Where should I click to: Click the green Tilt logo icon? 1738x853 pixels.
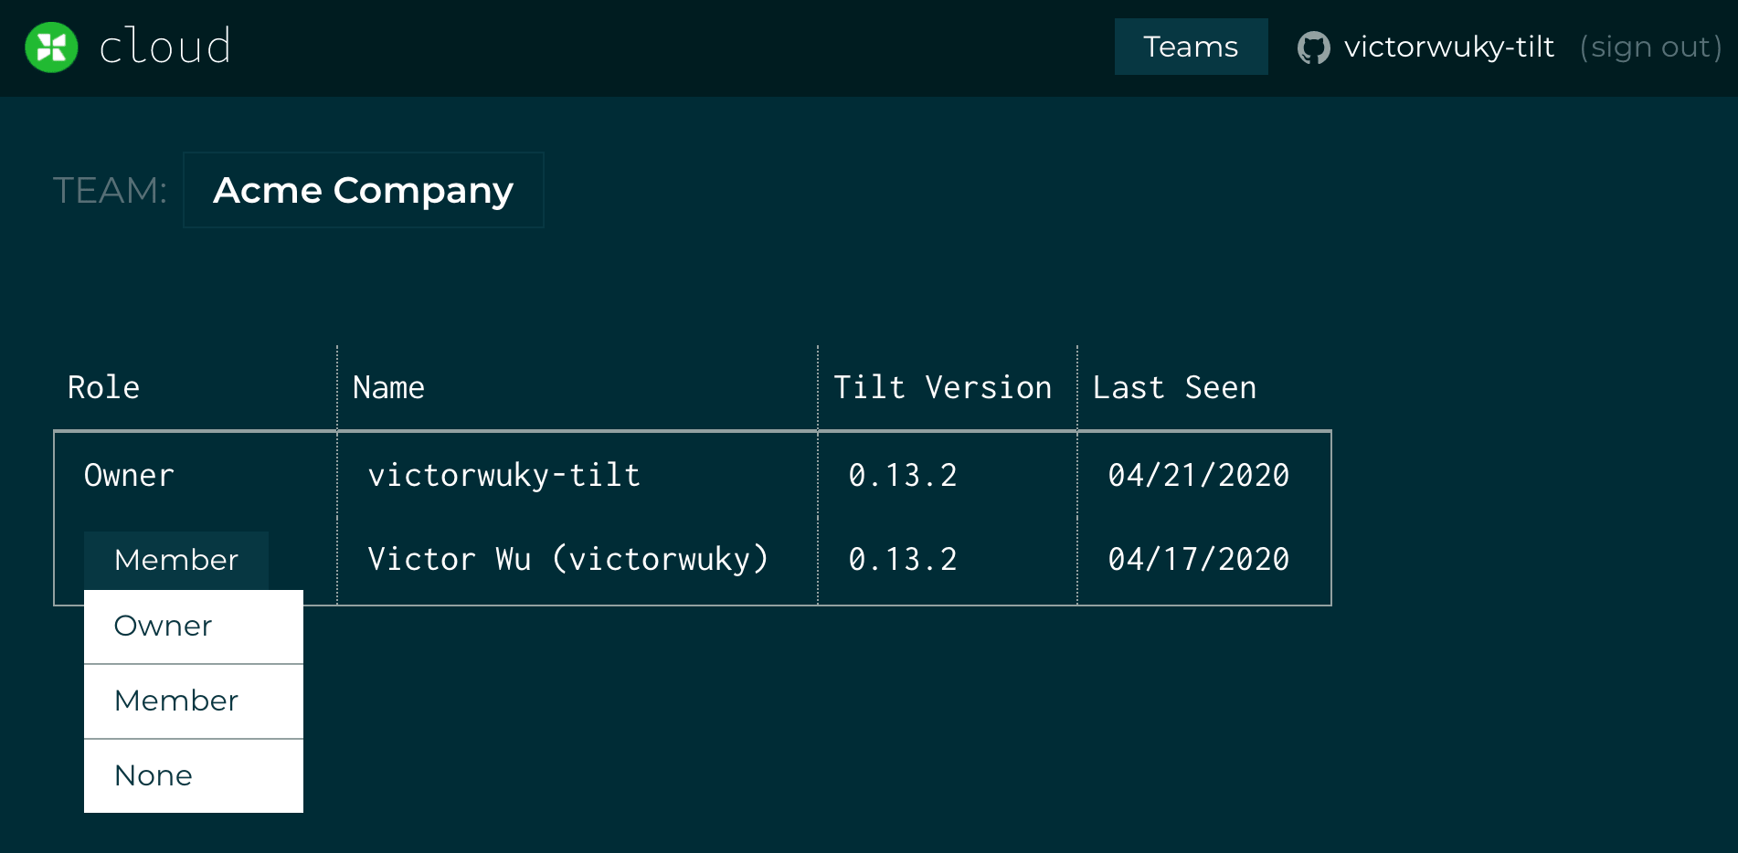[x=51, y=47]
